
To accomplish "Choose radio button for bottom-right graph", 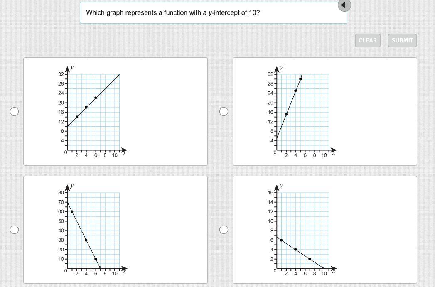I will click(x=224, y=230).
